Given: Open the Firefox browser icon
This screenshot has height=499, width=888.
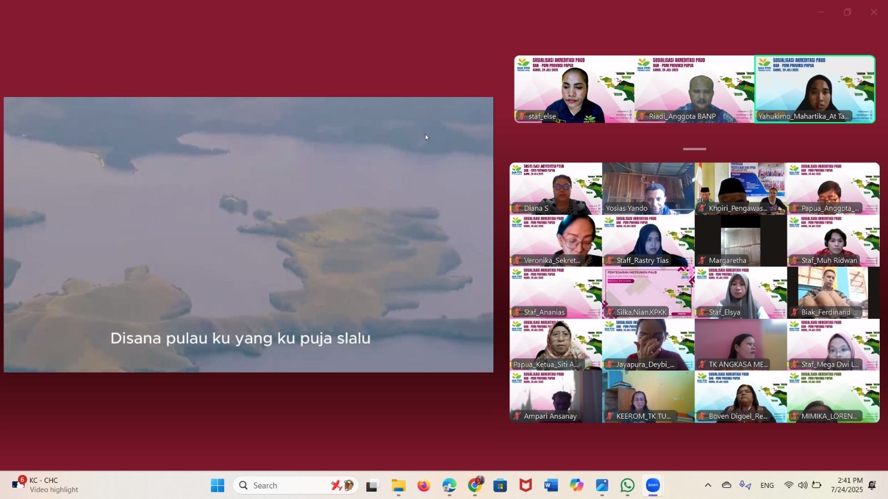Looking at the screenshot, I should pyautogui.click(x=423, y=486).
